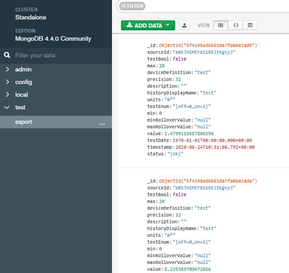
Task: Select the export collection
Action: click(24, 122)
